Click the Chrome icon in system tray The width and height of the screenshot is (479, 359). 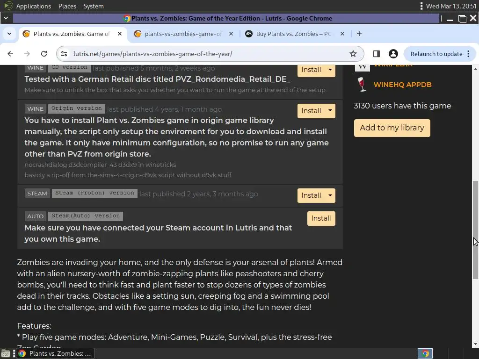(425, 354)
